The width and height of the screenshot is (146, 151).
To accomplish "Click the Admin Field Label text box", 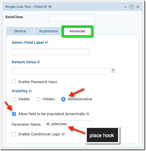I will (x=51, y=52).
